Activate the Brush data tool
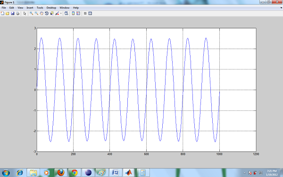The image size is (283, 177). (x=57, y=13)
